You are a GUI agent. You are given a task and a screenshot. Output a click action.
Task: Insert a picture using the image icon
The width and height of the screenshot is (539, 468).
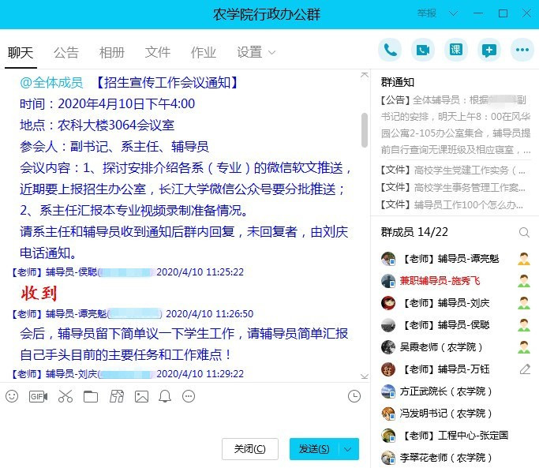(x=141, y=396)
